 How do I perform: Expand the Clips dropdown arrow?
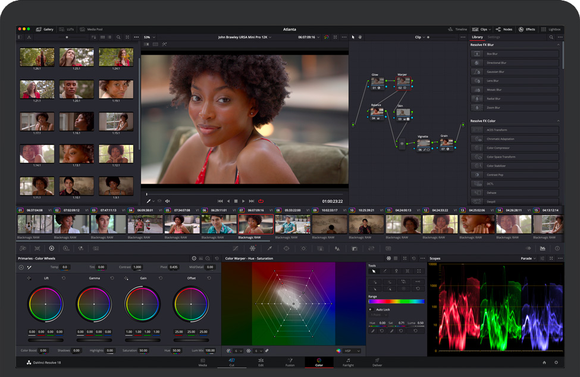pos(491,29)
